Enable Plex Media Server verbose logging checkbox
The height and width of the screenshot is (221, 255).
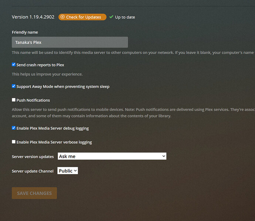point(14,142)
